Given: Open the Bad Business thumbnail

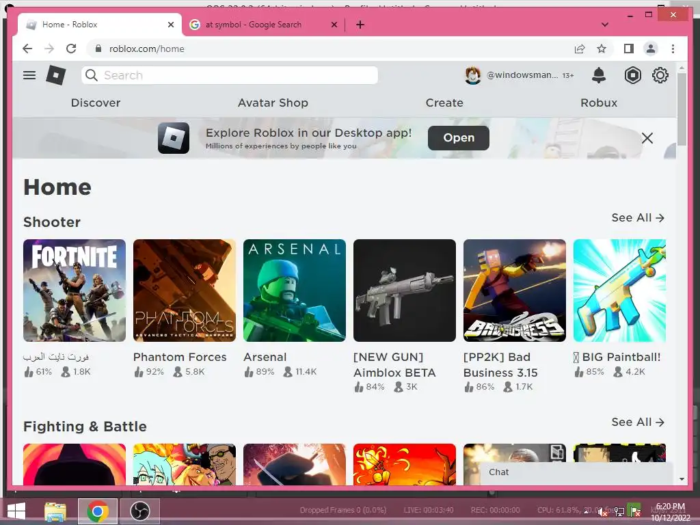Looking at the screenshot, I should (x=515, y=291).
